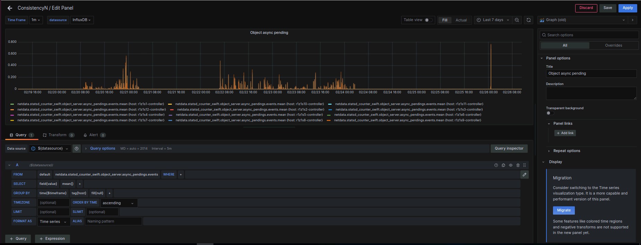Viewport: 641px width, 245px height.
Task: Click the back arrow next to ConsistencyN
Action: pos(10,8)
